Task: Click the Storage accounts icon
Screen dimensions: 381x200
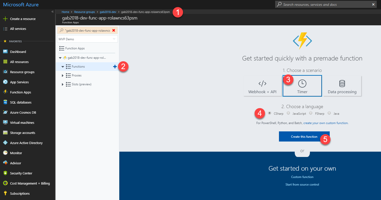Action: tap(5, 133)
